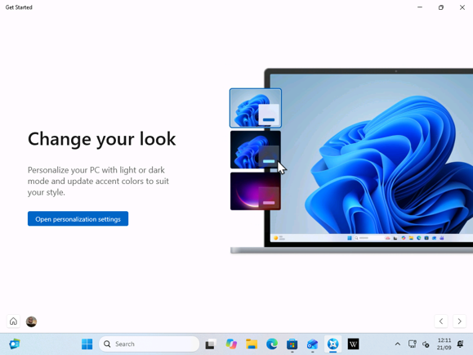Open notifications bell in system tray

coord(460,344)
